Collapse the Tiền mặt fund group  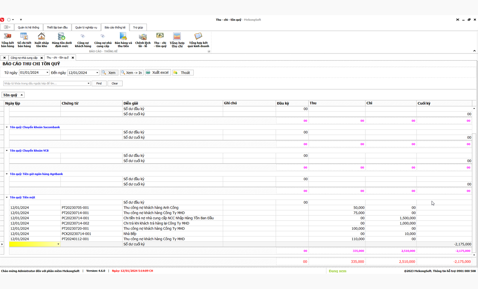pyautogui.click(x=7, y=198)
